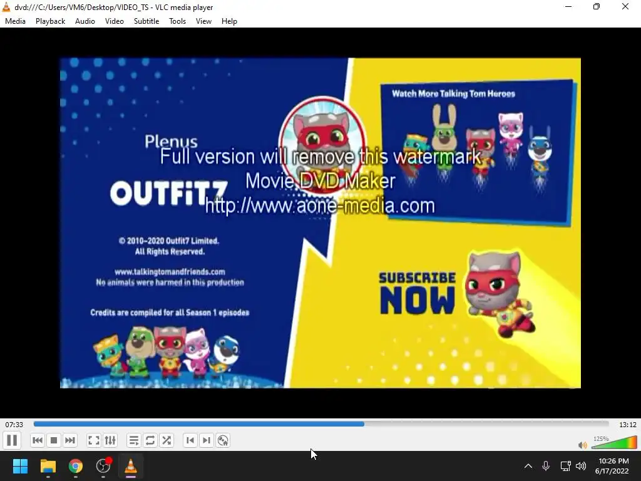The height and width of the screenshot is (481, 641).
Task: Adjust the 125% volume slider
Action: click(615, 443)
